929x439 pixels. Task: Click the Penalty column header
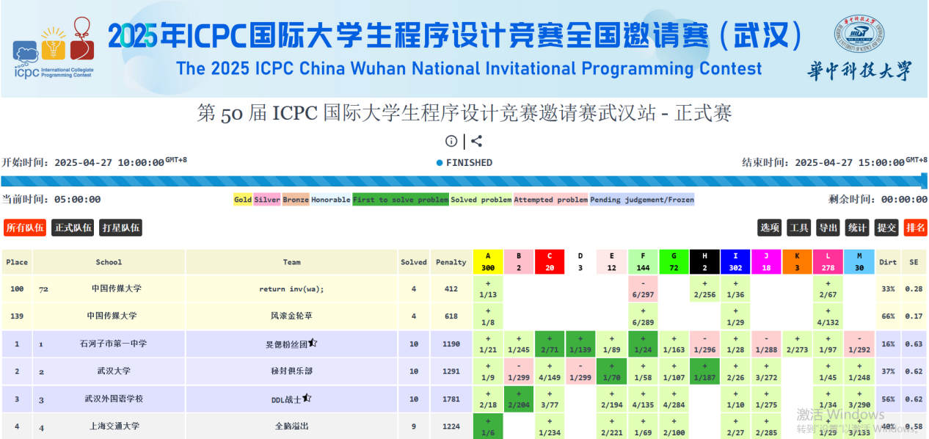tap(451, 262)
